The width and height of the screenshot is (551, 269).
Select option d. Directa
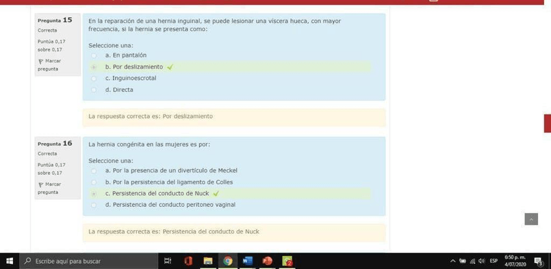tap(94, 90)
